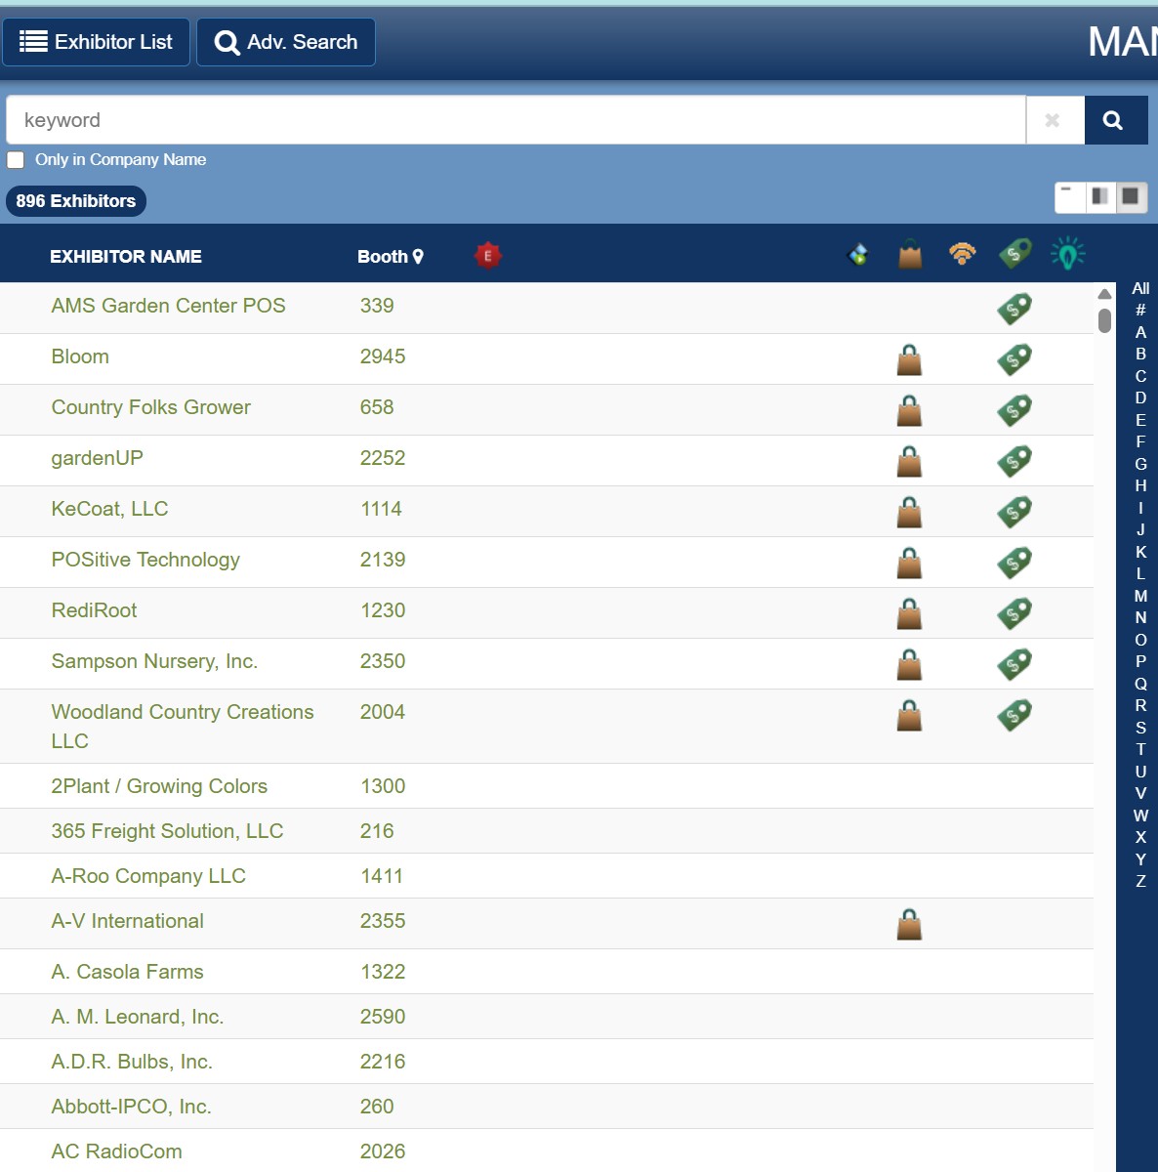1158x1172 pixels.
Task: Click price tag icon for Sampson Nursery
Action: click(x=1014, y=664)
